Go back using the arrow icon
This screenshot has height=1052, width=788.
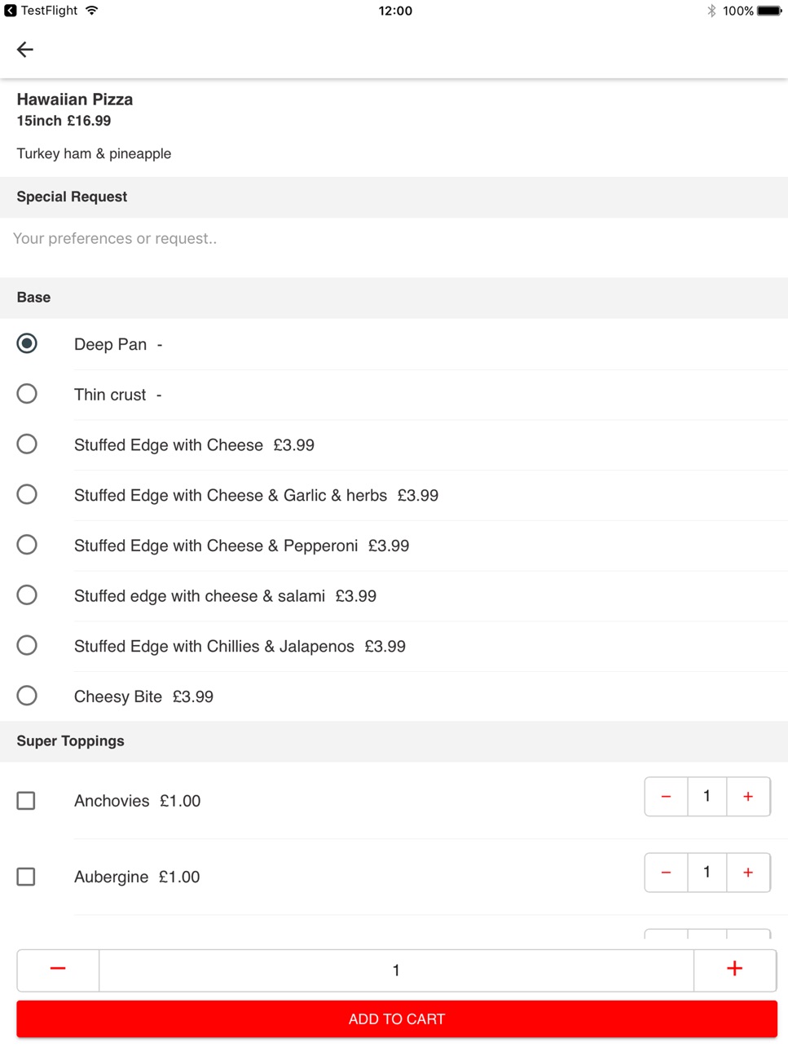[x=25, y=50]
